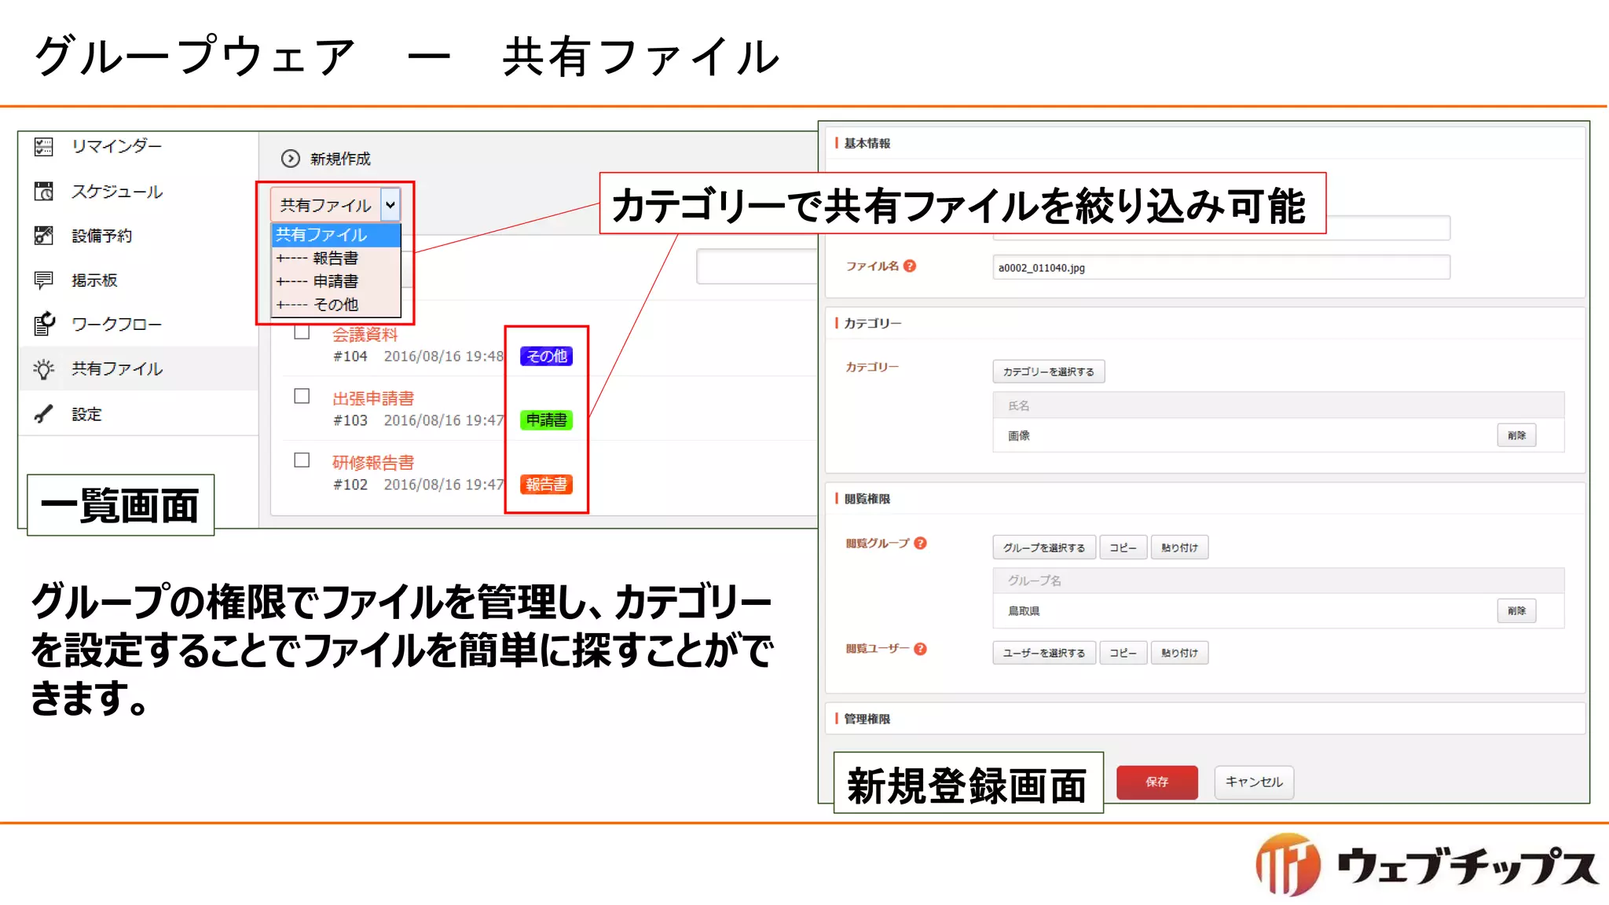The height and width of the screenshot is (905, 1609).
Task: Tick checkbox for 出張申請書 file
Action: 302,396
